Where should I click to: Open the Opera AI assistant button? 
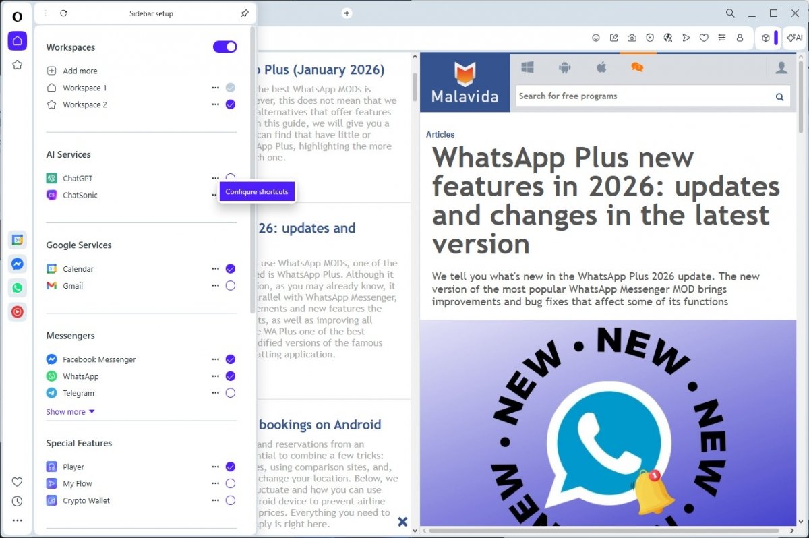794,38
